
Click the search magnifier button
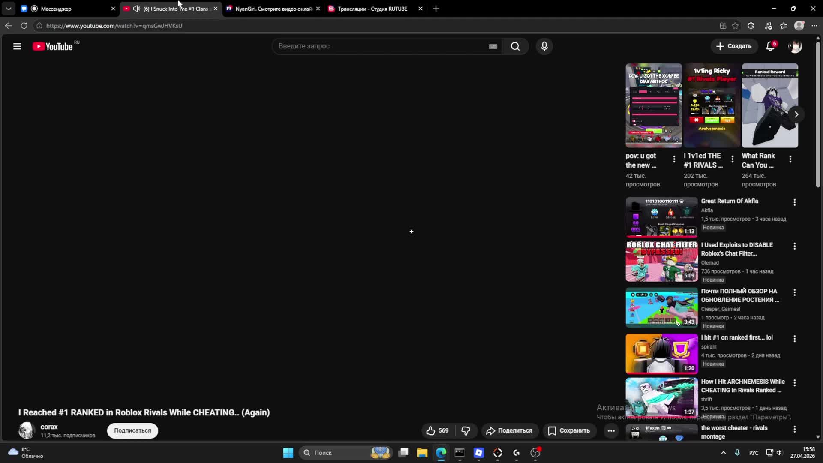pyautogui.click(x=515, y=46)
